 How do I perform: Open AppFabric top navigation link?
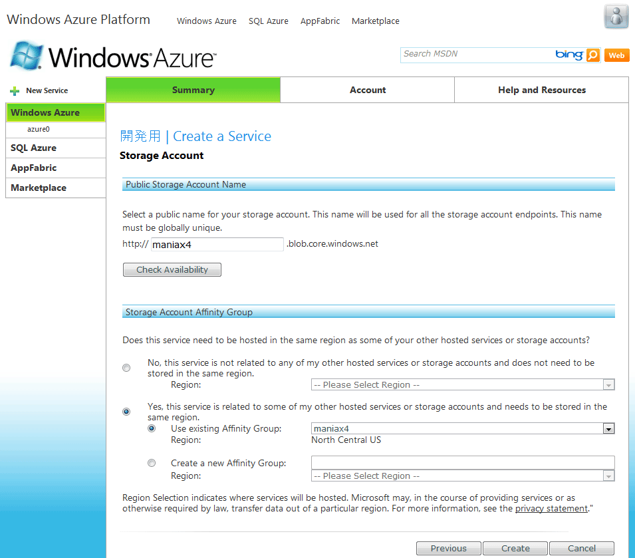pyautogui.click(x=320, y=21)
